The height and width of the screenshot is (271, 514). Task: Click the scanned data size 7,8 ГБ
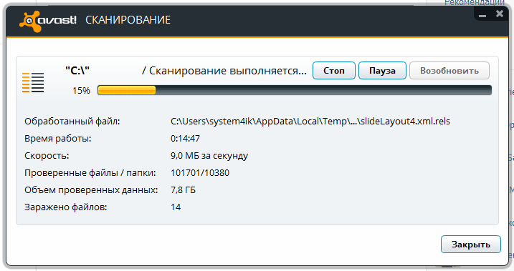coord(183,190)
